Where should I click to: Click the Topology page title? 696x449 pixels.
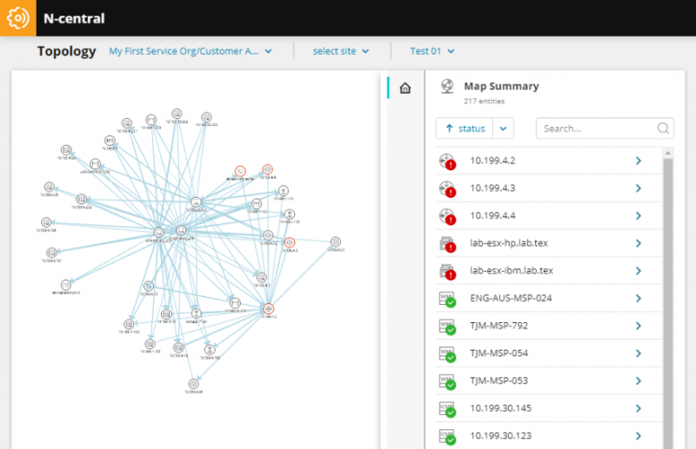coord(67,51)
